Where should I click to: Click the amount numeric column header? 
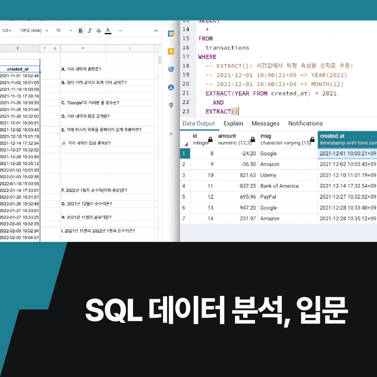(236, 139)
